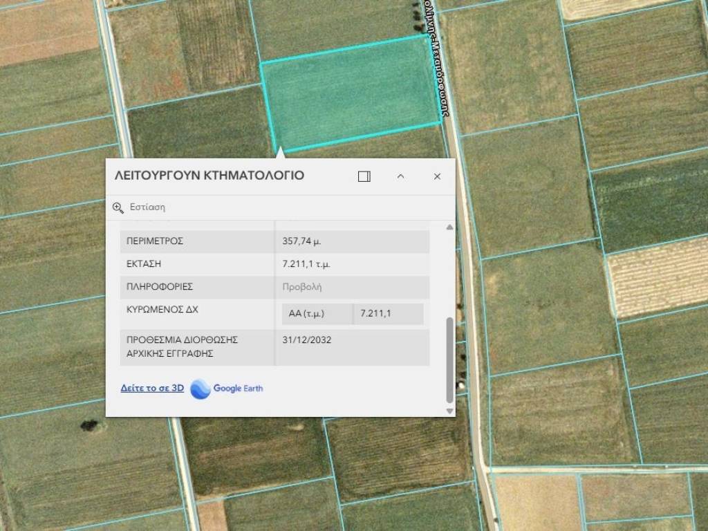Click the 31/12/2032 deadline date value

[307, 340]
